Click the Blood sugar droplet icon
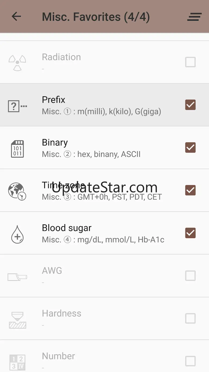 [17, 234]
